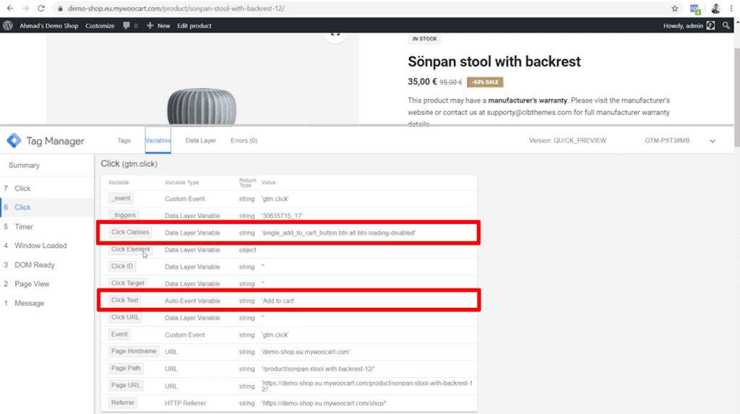The width and height of the screenshot is (740, 414).
Task: Reload the page with refresh icon
Action: click(x=41, y=9)
